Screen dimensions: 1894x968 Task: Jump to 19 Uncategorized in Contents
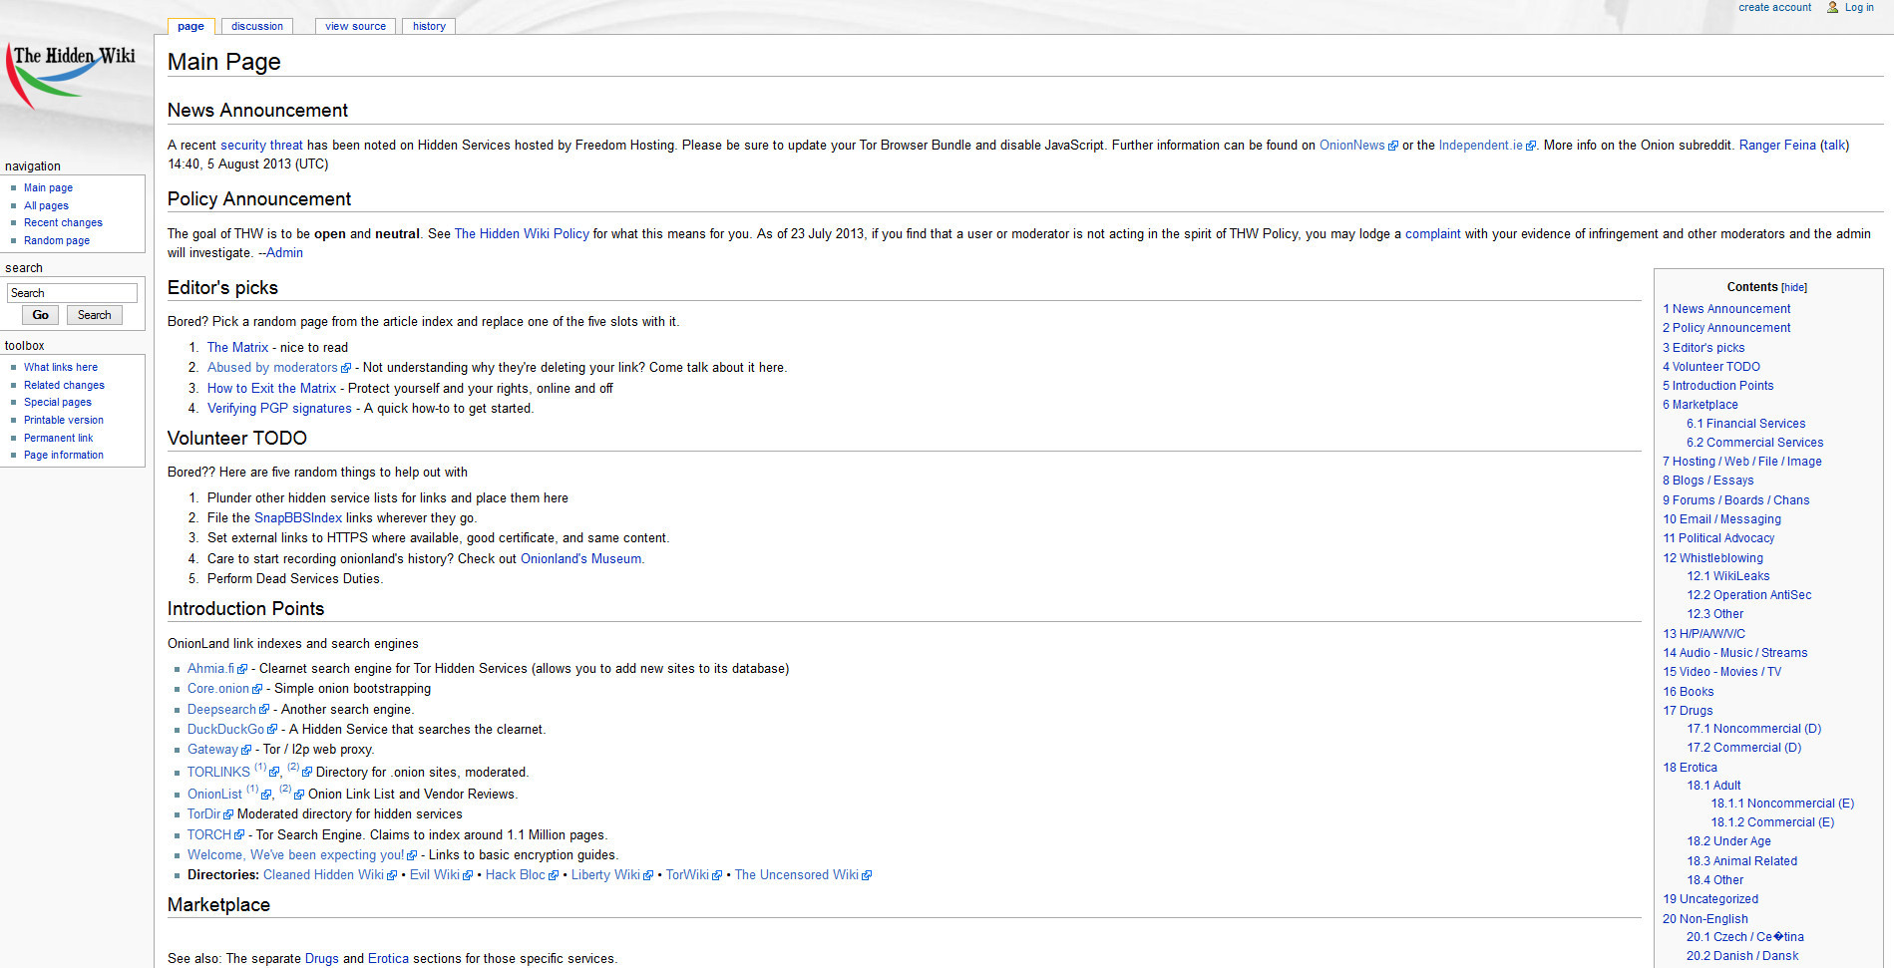point(1710,899)
